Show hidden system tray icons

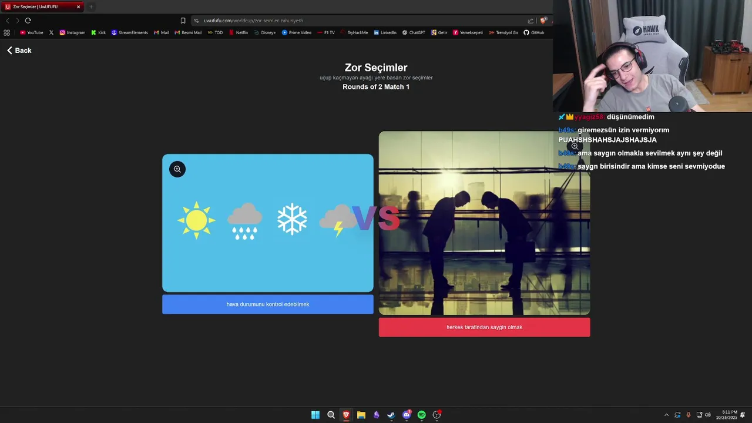coord(666,415)
